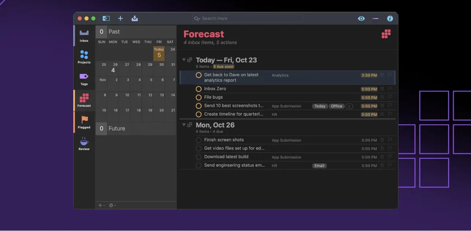The width and height of the screenshot is (471, 231).
Task: Click the 3:30 PM due time
Action: (369, 75)
